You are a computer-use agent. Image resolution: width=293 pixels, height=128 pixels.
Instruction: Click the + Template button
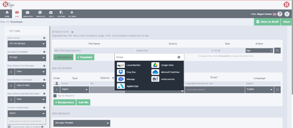pos(85,57)
